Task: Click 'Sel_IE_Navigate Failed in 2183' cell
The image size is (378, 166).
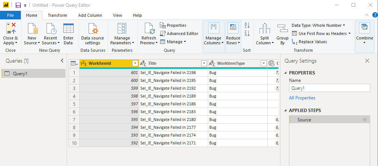Action: pyautogui.click(x=173, y=112)
